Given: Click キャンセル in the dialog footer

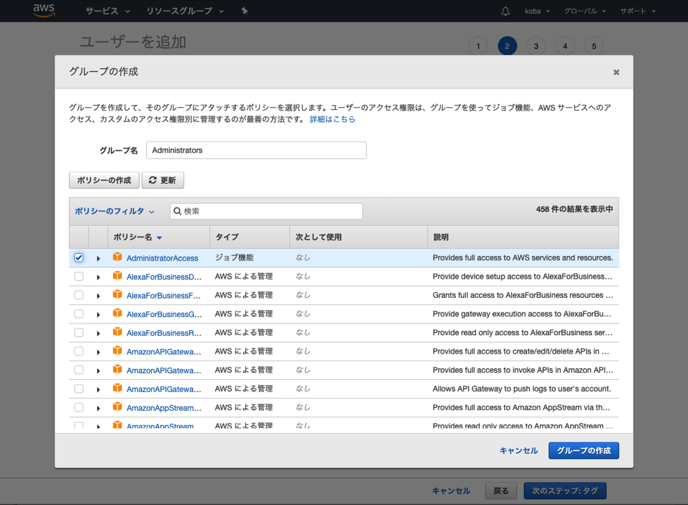Looking at the screenshot, I should pyautogui.click(x=519, y=451).
